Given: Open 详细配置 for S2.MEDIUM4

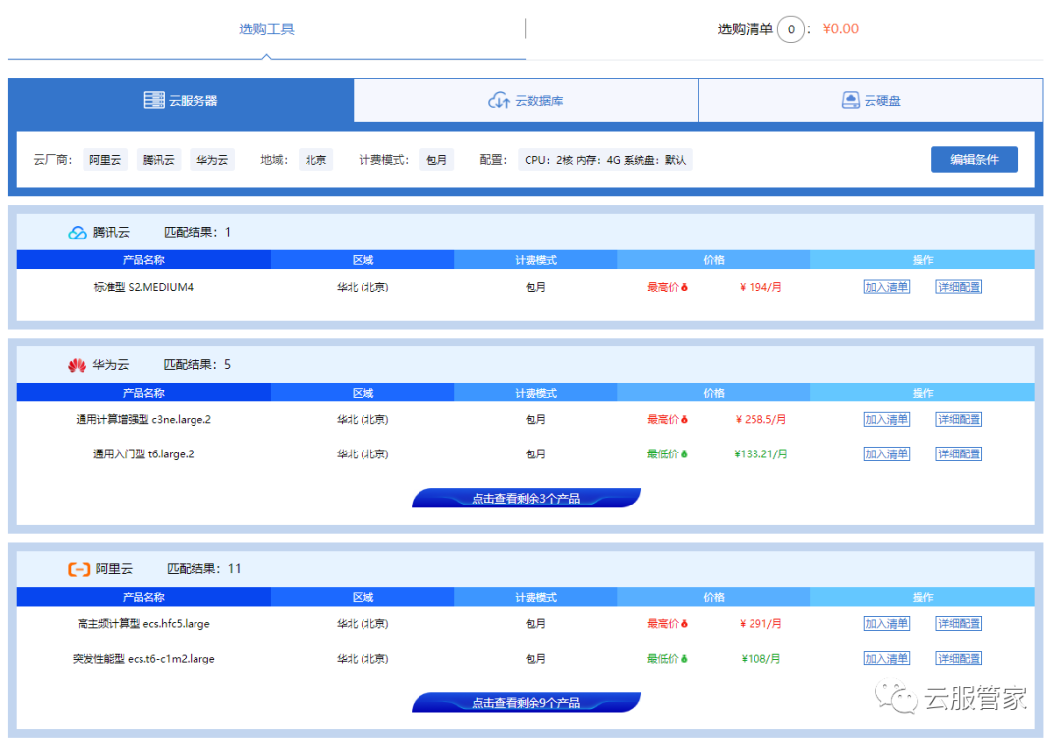Looking at the screenshot, I should (959, 287).
